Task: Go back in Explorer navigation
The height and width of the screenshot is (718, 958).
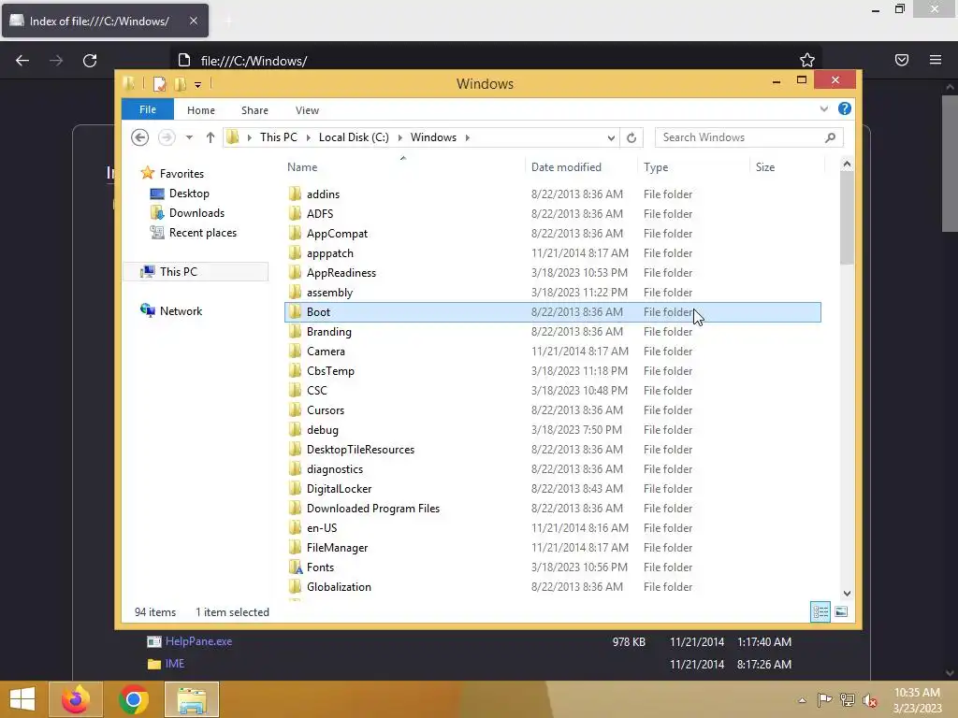Action: (140, 137)
